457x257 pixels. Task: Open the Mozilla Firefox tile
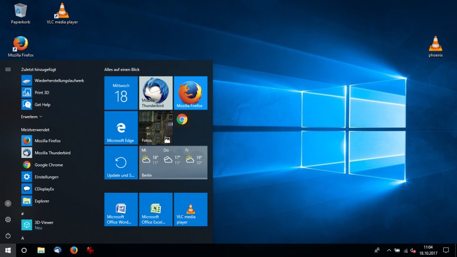190,93
